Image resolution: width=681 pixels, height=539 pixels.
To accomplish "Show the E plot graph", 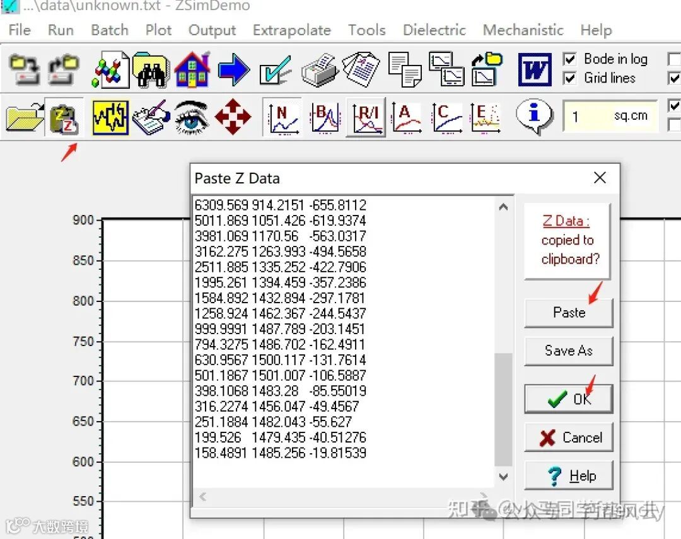I will [x=486, y=117].
